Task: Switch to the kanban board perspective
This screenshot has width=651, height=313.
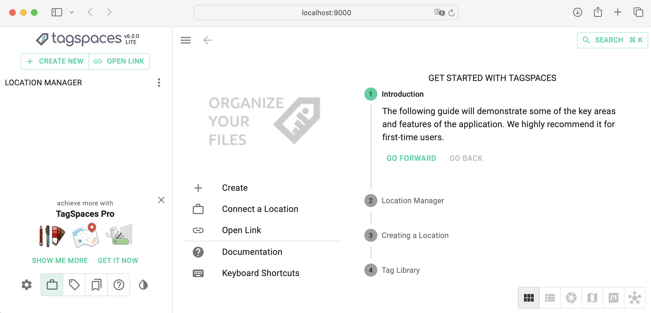Action: (x=614, y=298)
